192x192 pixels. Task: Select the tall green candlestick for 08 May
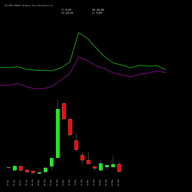[x=58, y=133]
